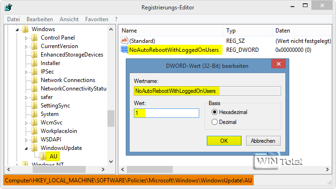Screen dimensions: 336x189
Task: Confirm the DWORD dialog with OK
Action: [224, 140]
